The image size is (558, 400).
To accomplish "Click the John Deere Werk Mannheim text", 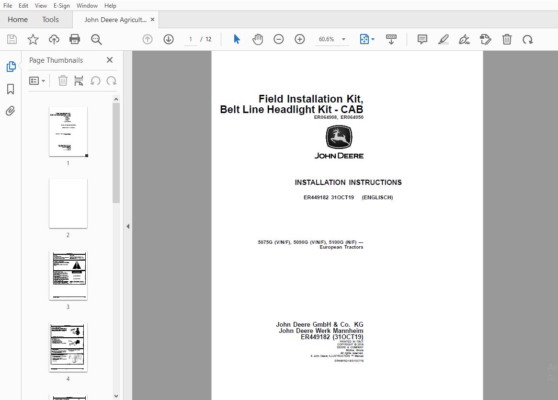I will point(321,331).
